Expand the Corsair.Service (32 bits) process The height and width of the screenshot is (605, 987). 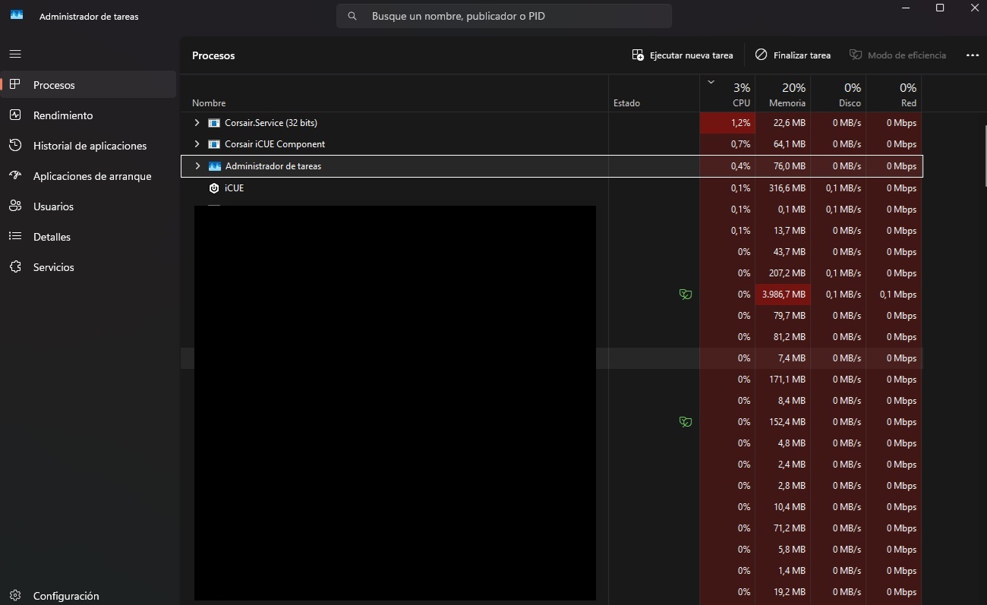[x=197, y=123]
